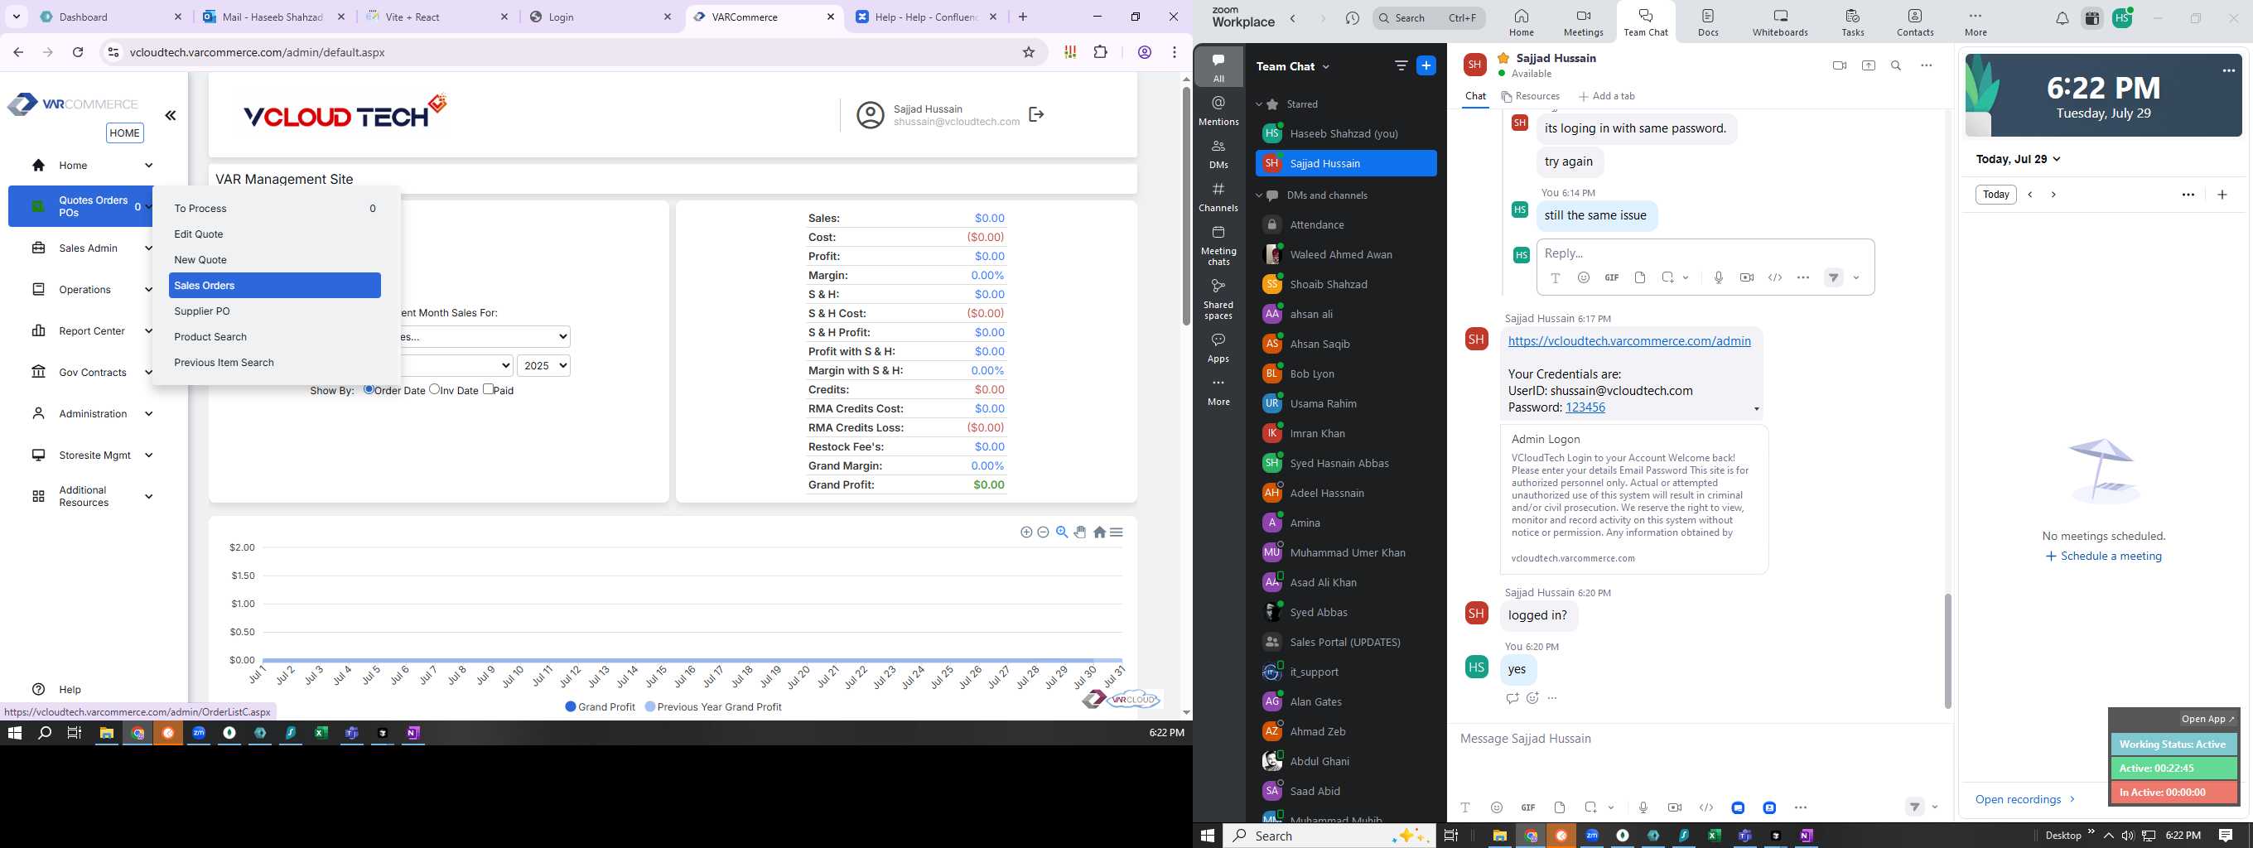
Task: Click the GIF icon in message composer
Action: [x=1528, y=807]
